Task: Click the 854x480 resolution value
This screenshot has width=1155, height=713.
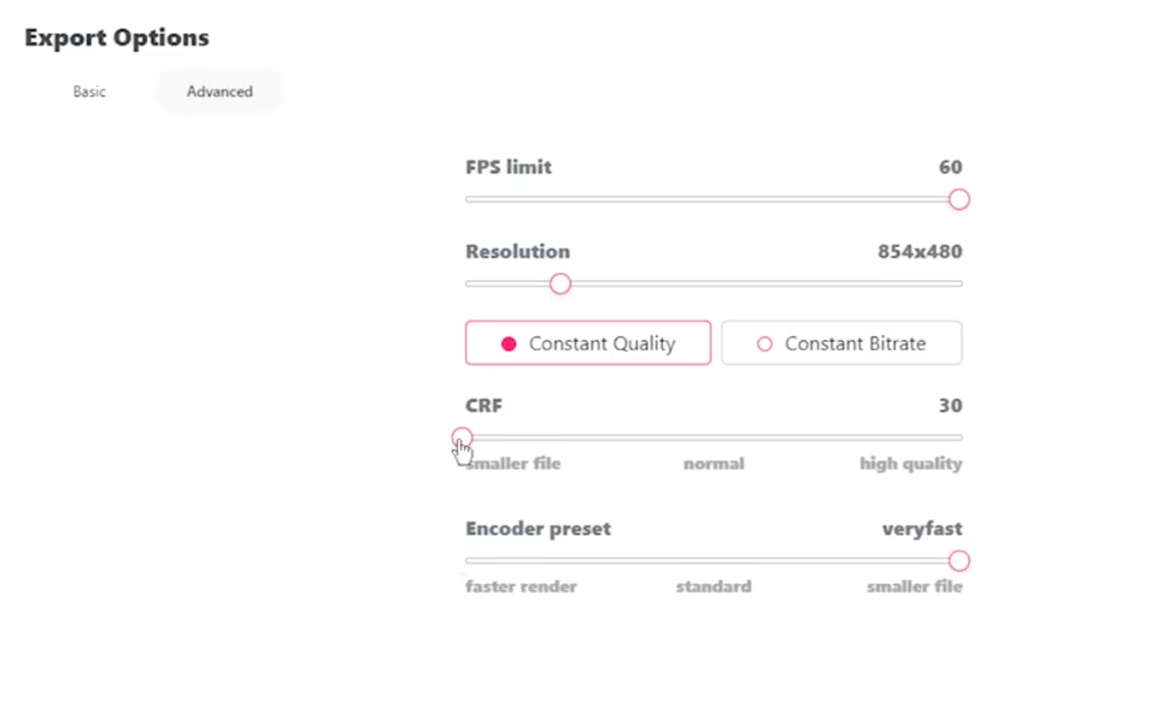Action: point(920,251)
